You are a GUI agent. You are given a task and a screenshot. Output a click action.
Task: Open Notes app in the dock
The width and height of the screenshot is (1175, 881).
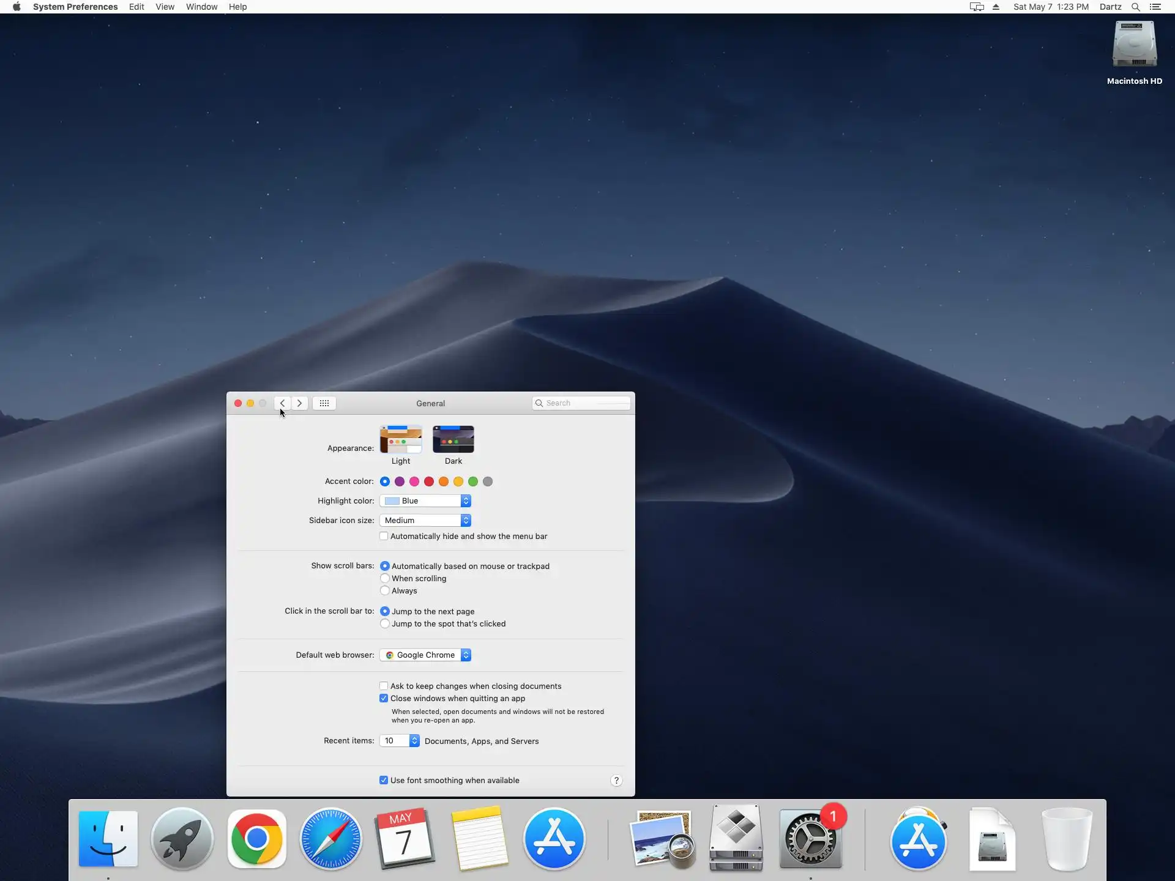(479, 838)
